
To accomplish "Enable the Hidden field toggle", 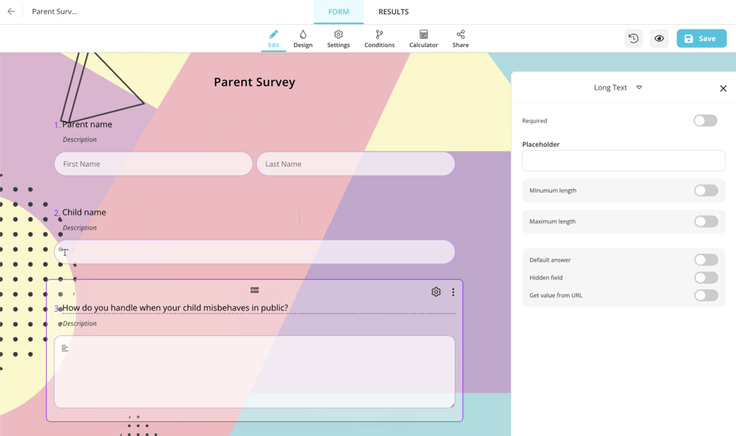I will 705,278.
